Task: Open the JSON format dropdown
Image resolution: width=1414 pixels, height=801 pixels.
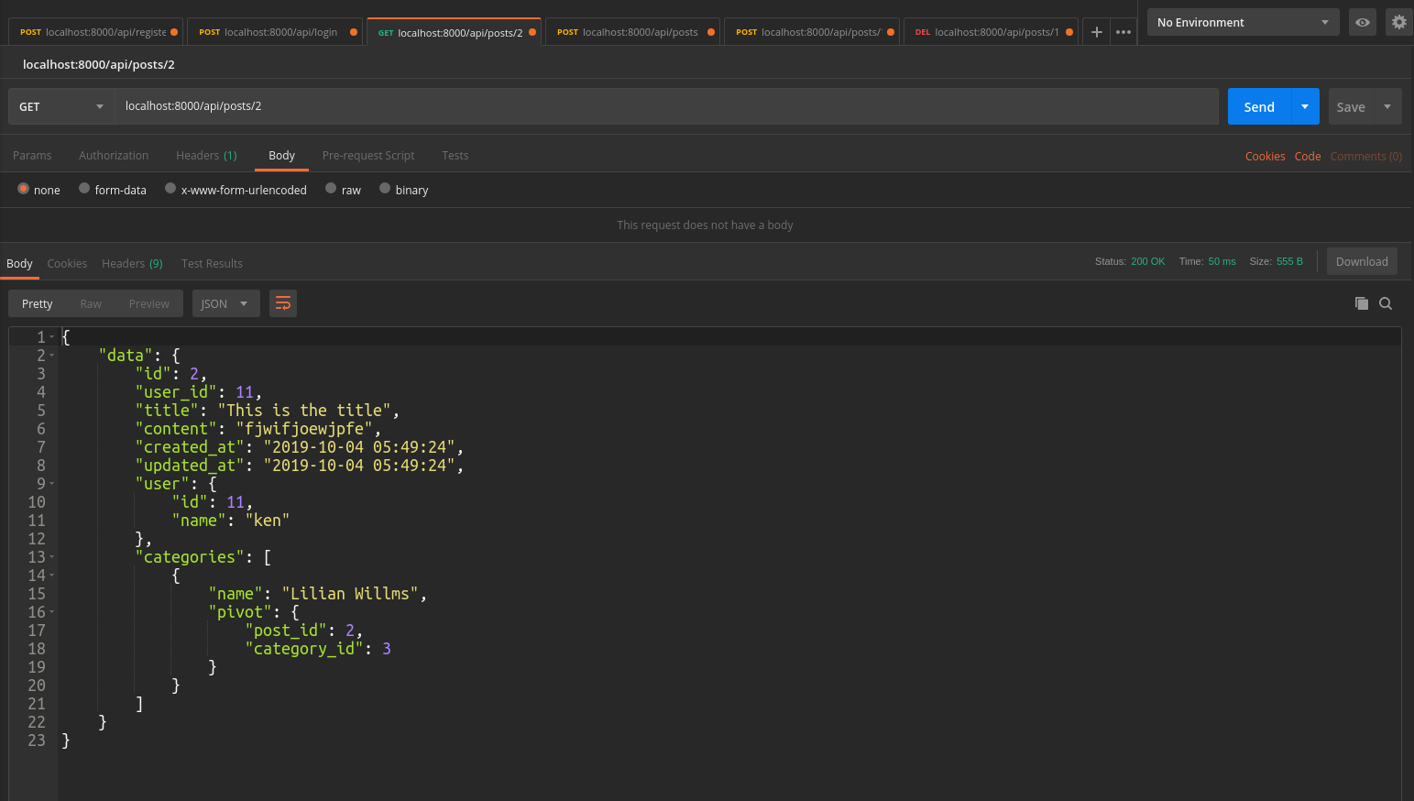Action: (225, 303)
